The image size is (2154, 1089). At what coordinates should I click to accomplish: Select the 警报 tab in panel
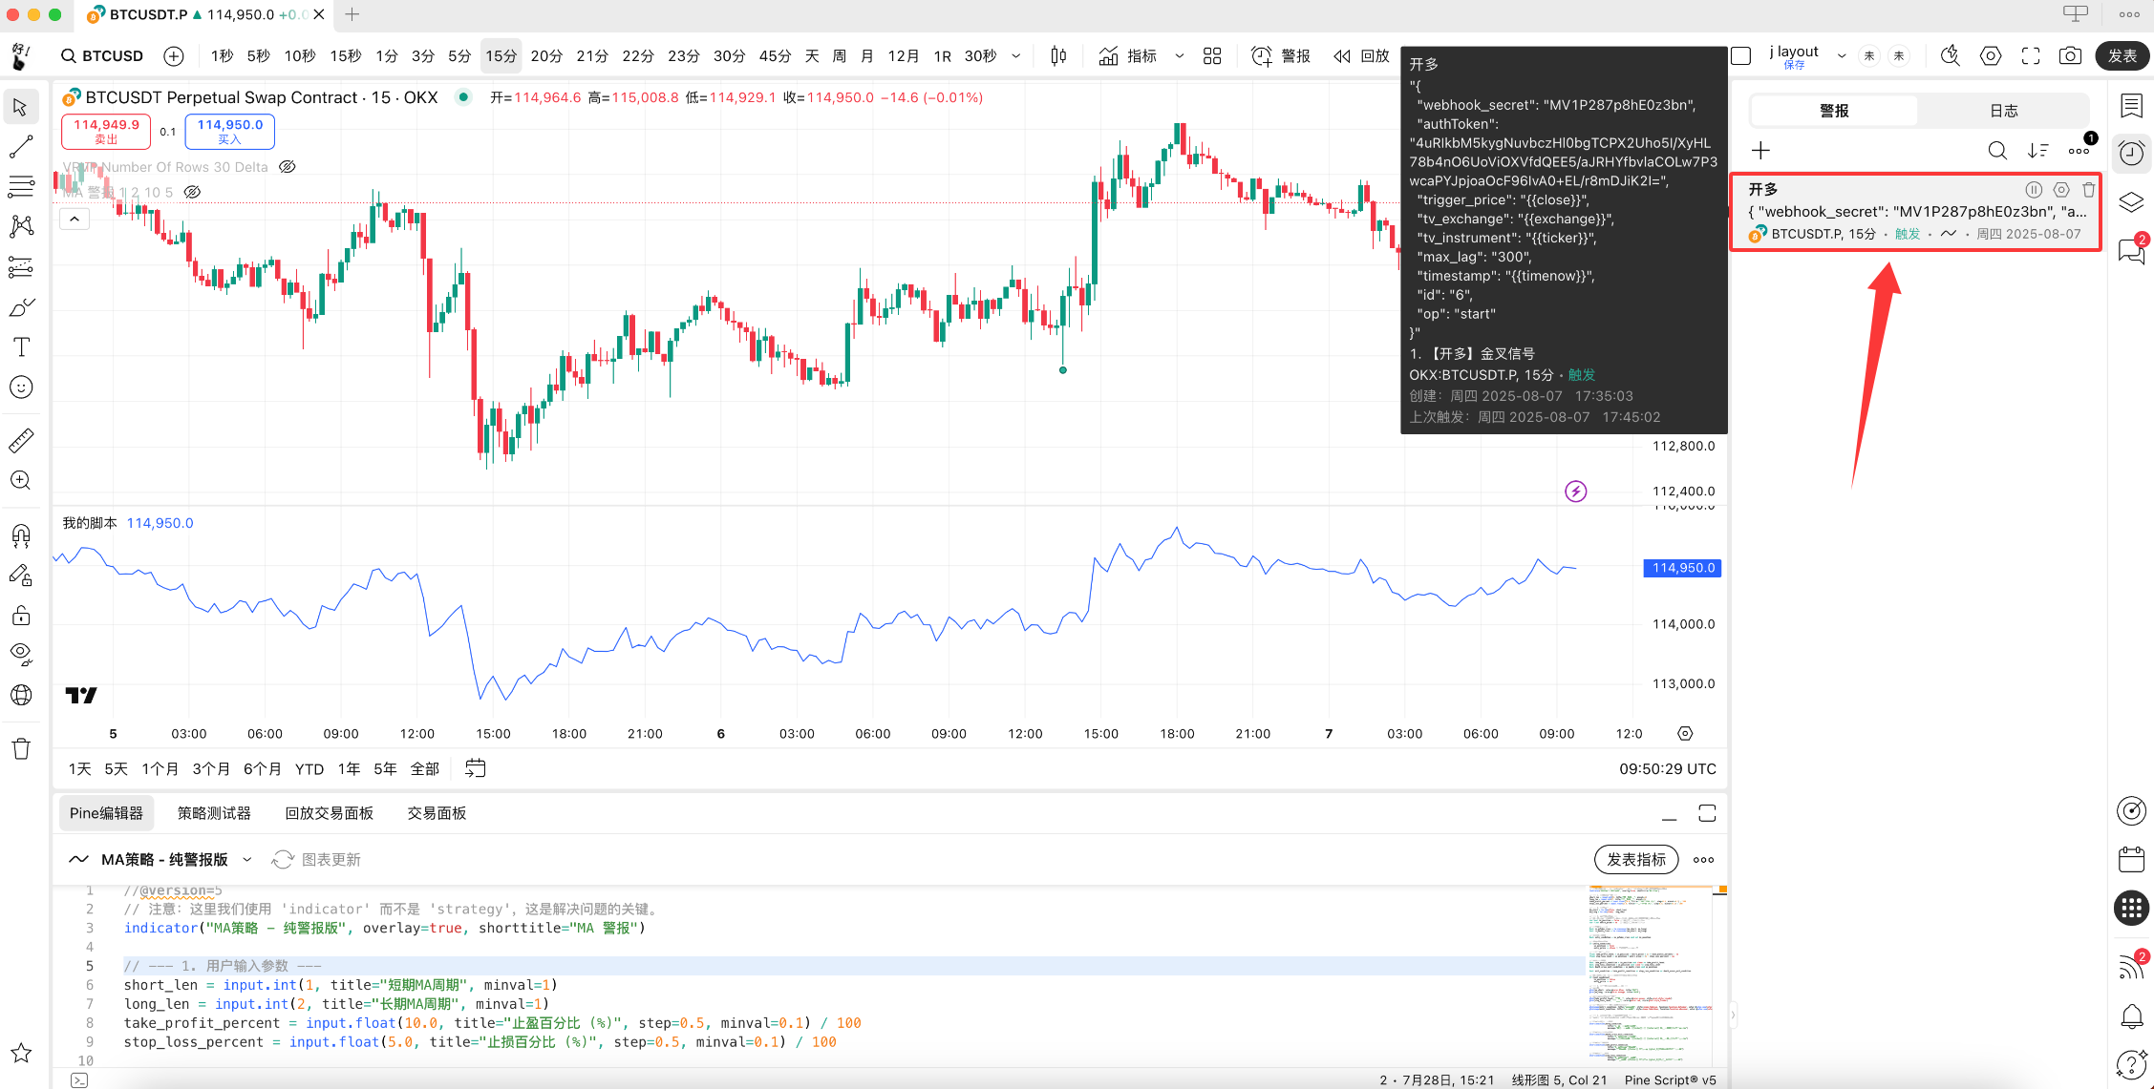(1834, 111)
